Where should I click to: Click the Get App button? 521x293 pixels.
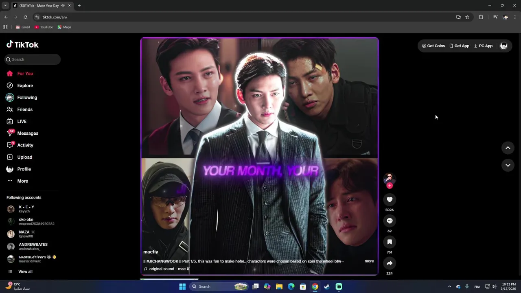point(459,46)
